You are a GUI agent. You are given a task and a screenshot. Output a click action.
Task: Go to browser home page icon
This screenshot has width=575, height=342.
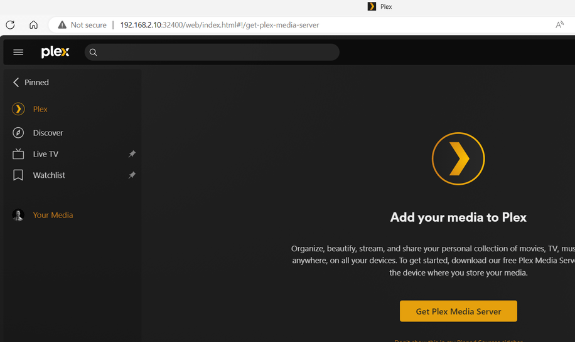[x=33, y=25]
